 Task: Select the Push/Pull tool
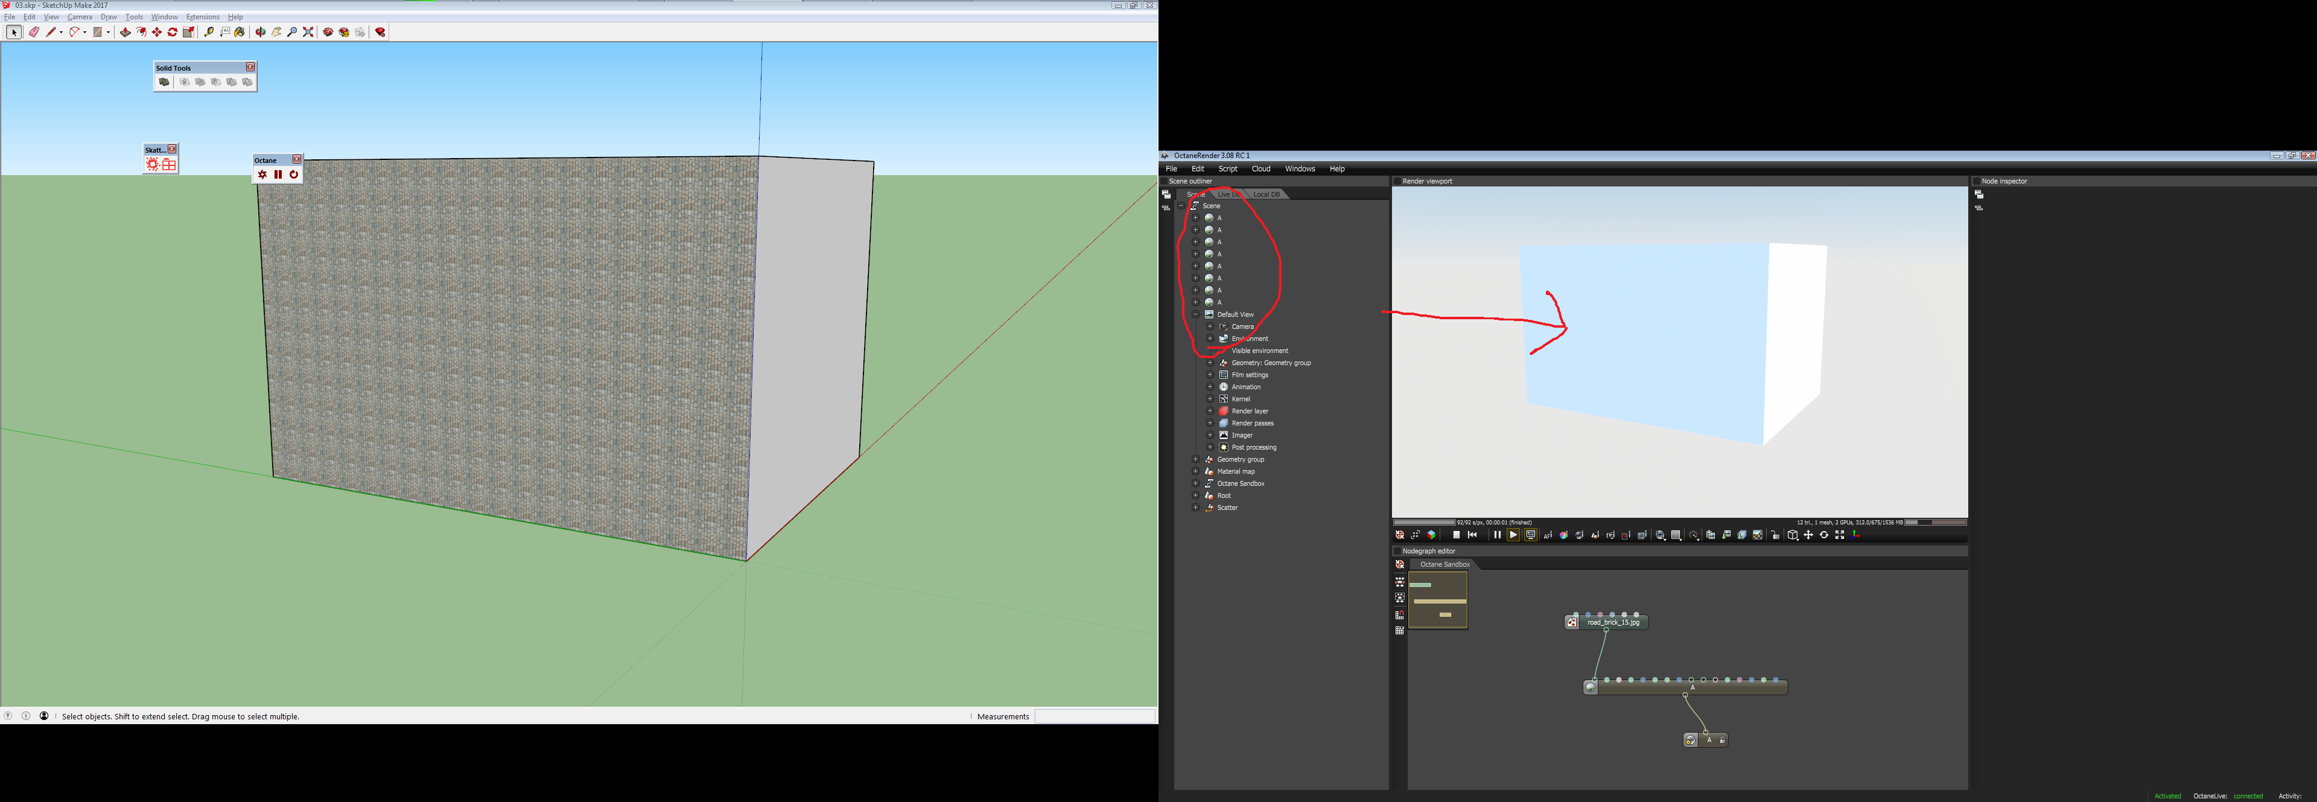click(125, 33)
